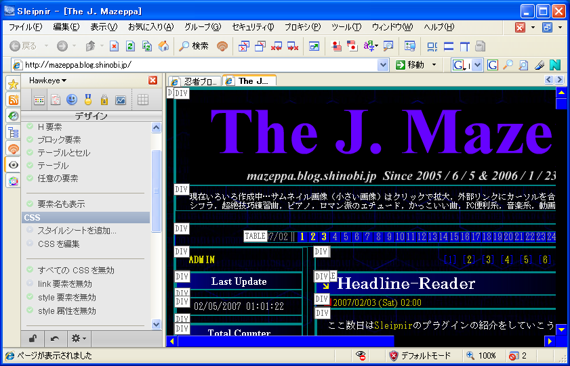This screenshot has width=570, height=366.
Task: Click the Forward navigation arrow
Action: pos(62,46)
